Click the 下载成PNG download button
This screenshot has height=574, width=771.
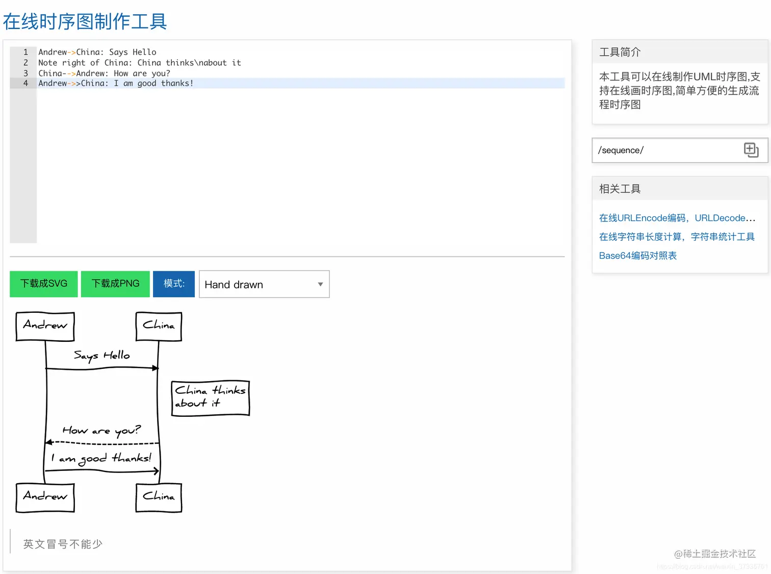click(x=115, y=284)
